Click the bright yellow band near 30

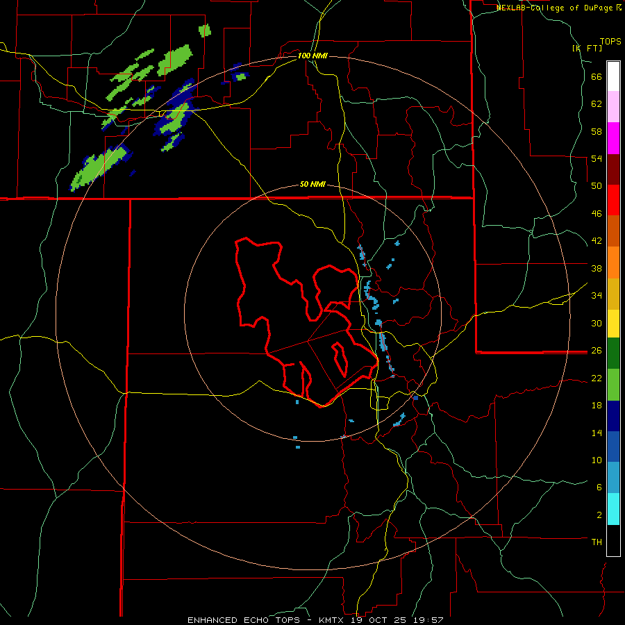click(x=613, y=324)
